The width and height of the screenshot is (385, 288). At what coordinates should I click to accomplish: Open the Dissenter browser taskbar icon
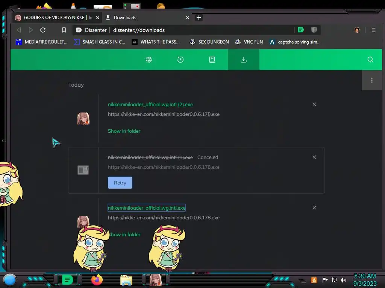point(67,280)
